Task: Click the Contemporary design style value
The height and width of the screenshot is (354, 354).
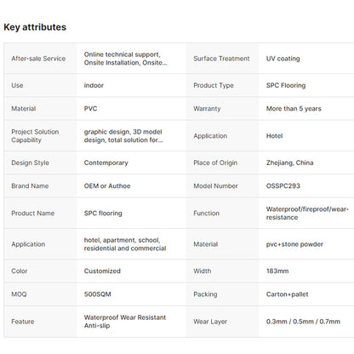Action: pos(106,163)
